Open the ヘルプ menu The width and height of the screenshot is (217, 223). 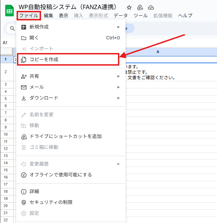pyautogui.click(x=185, y=16)
